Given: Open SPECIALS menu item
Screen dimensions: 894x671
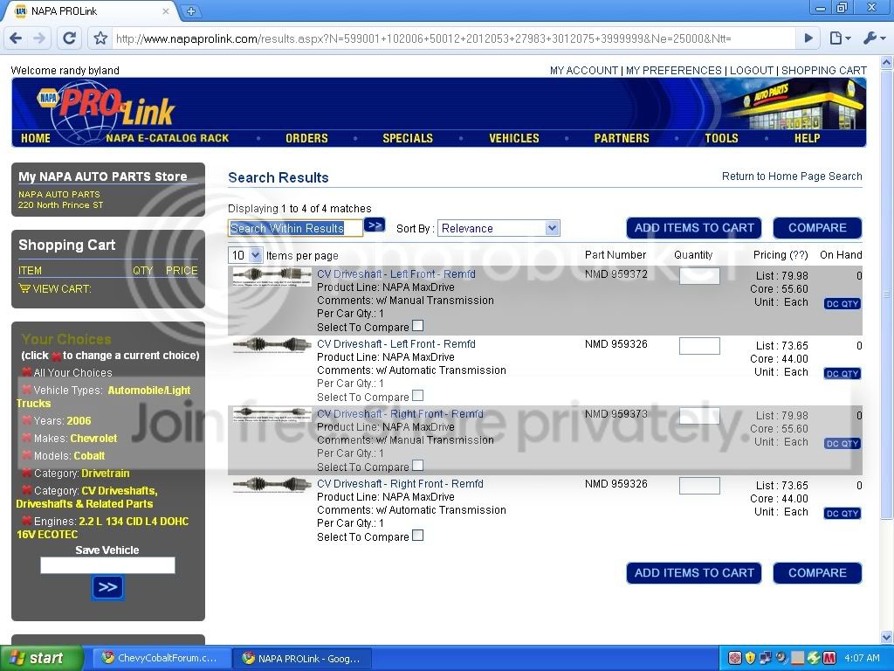Looking at the screenshot, I should click(408, 138).
